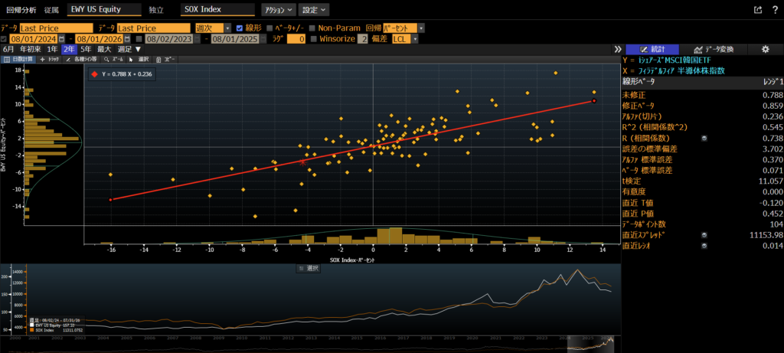Click the トラック crosshair tool
The height and width of the screenshot is (353, 784).
point(50,59)
